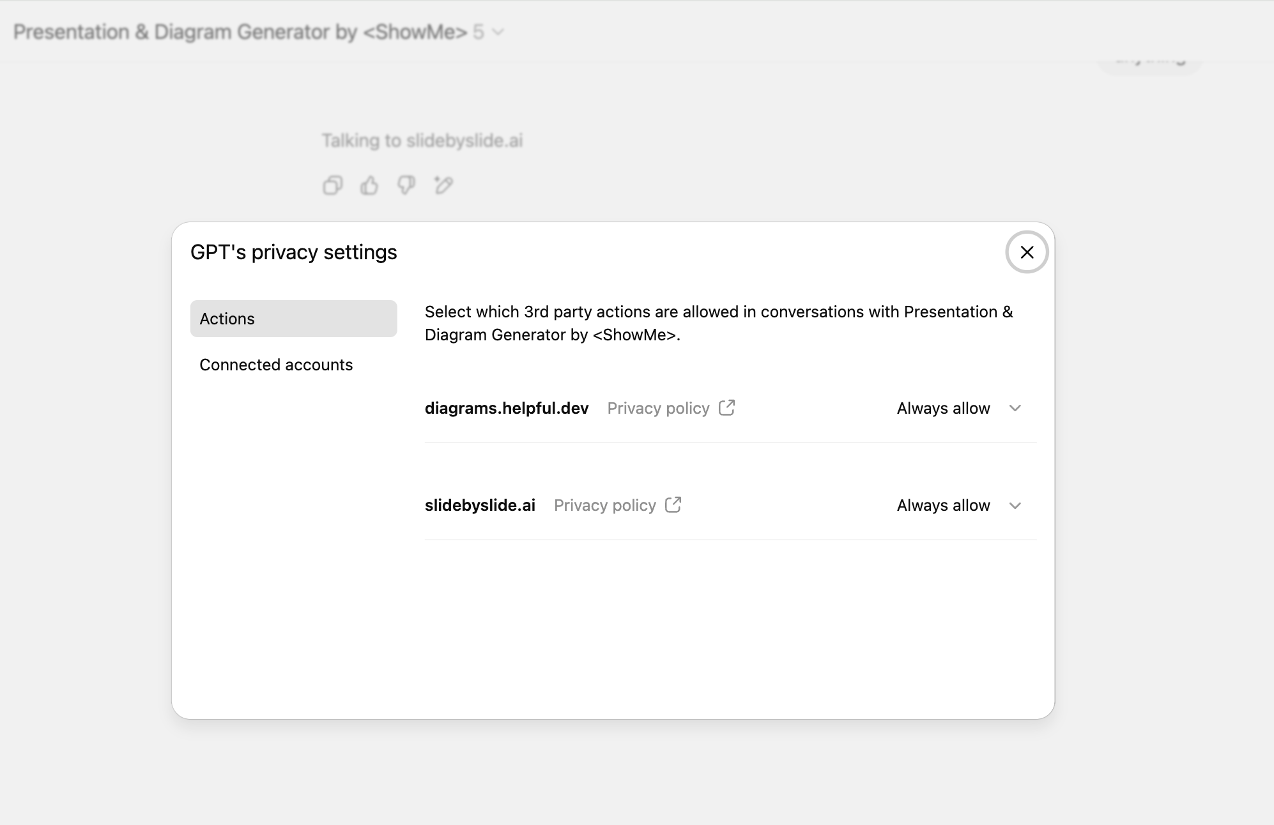
Task: Close the GPT's privacy settings dialog
Action: 1027,252
